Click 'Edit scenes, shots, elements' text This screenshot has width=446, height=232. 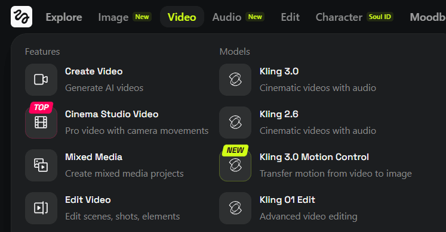coord(122,217)
